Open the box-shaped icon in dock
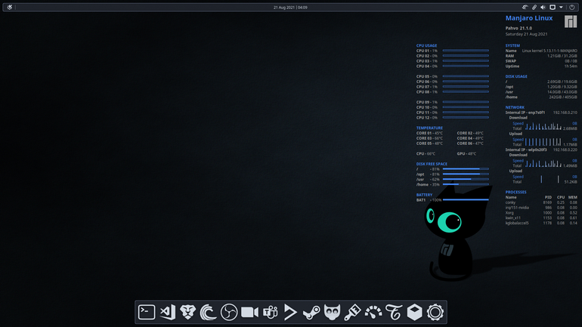The height and width of the screenshot is (327, 582). (415, 312)
